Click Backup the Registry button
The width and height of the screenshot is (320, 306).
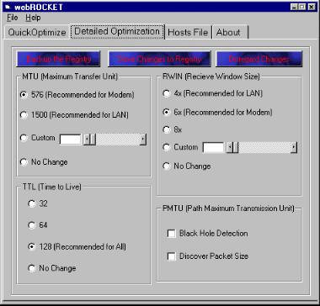(x=58, y=59)
